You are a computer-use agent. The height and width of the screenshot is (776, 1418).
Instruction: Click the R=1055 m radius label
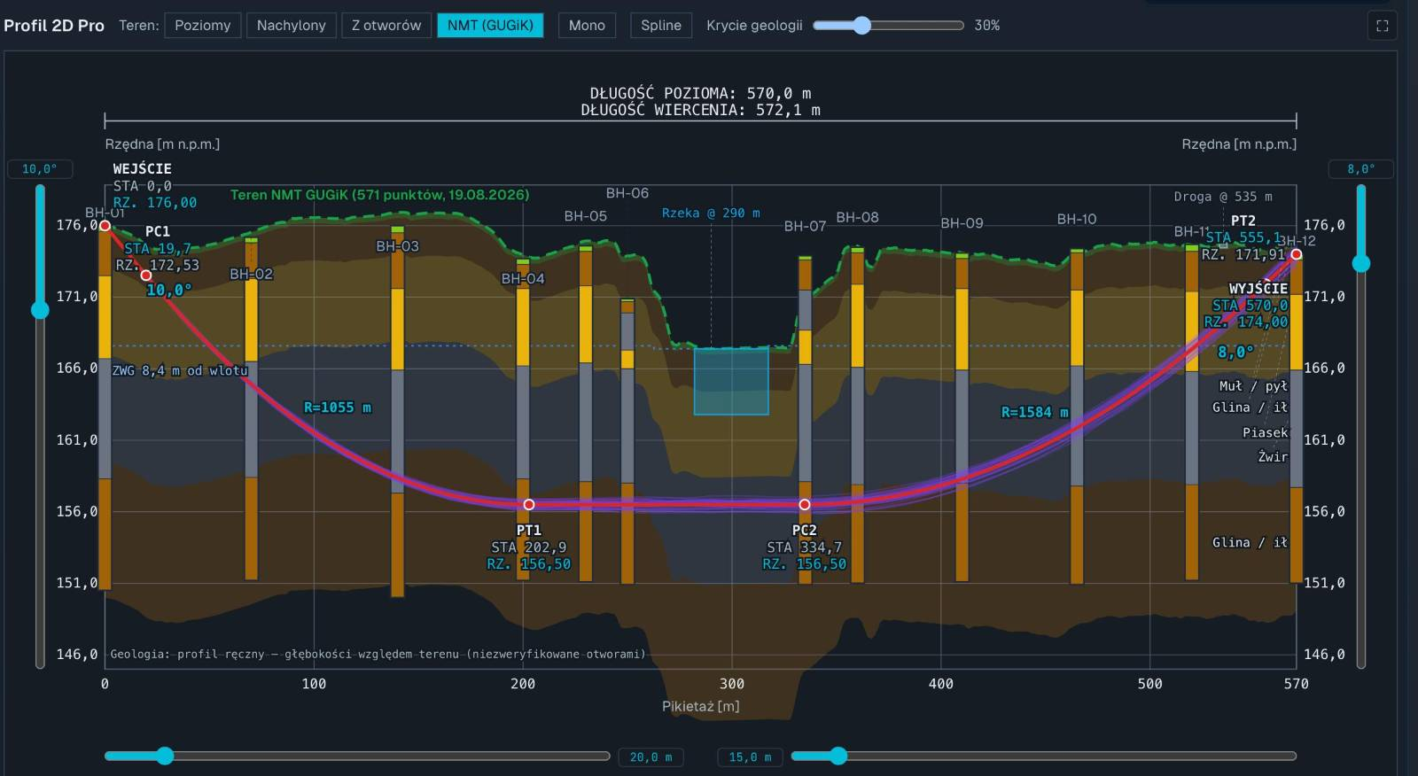pyautogui.click(x=338, y=407)
